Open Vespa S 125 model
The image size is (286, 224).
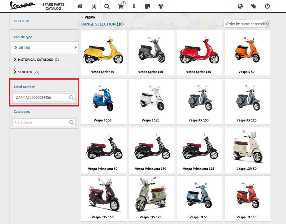tap(152, 101)
